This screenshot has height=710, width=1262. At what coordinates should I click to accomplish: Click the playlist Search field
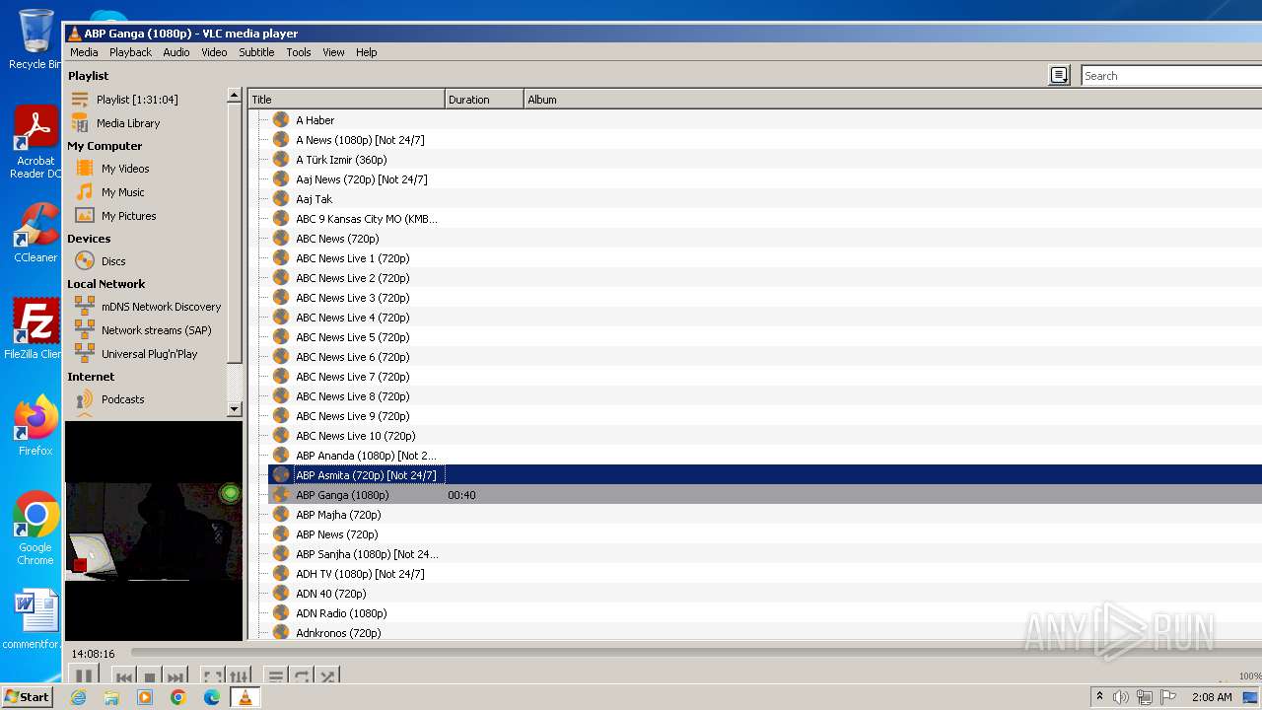[x=1171, y=76]
